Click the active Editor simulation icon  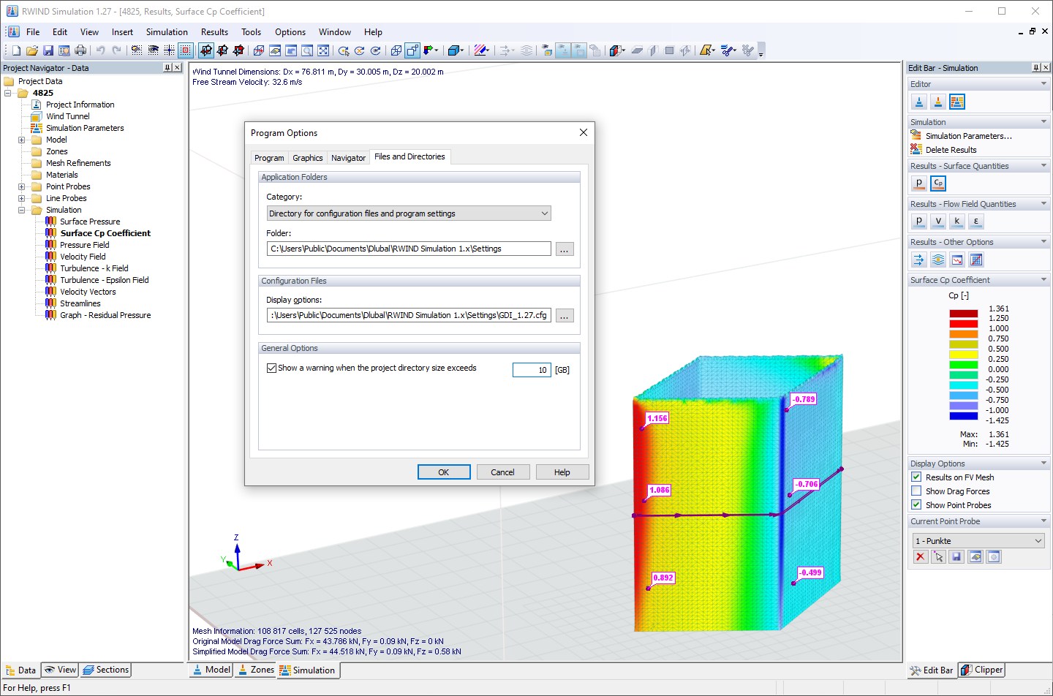[x=957, y=102]
